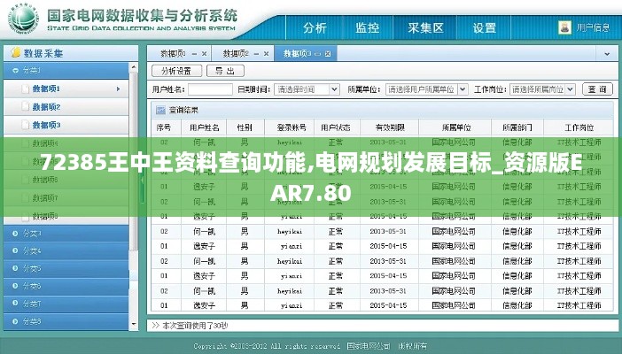Click the document icon next to 数据项3

[x=25, y=125]
